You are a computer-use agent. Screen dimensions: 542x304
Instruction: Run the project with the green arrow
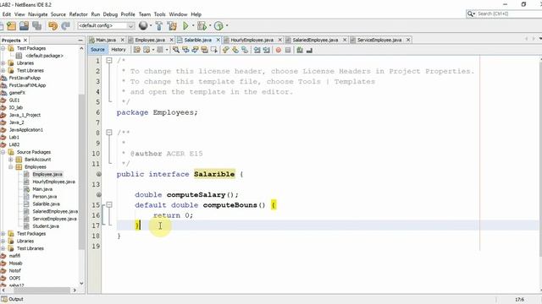coord(185,26)
